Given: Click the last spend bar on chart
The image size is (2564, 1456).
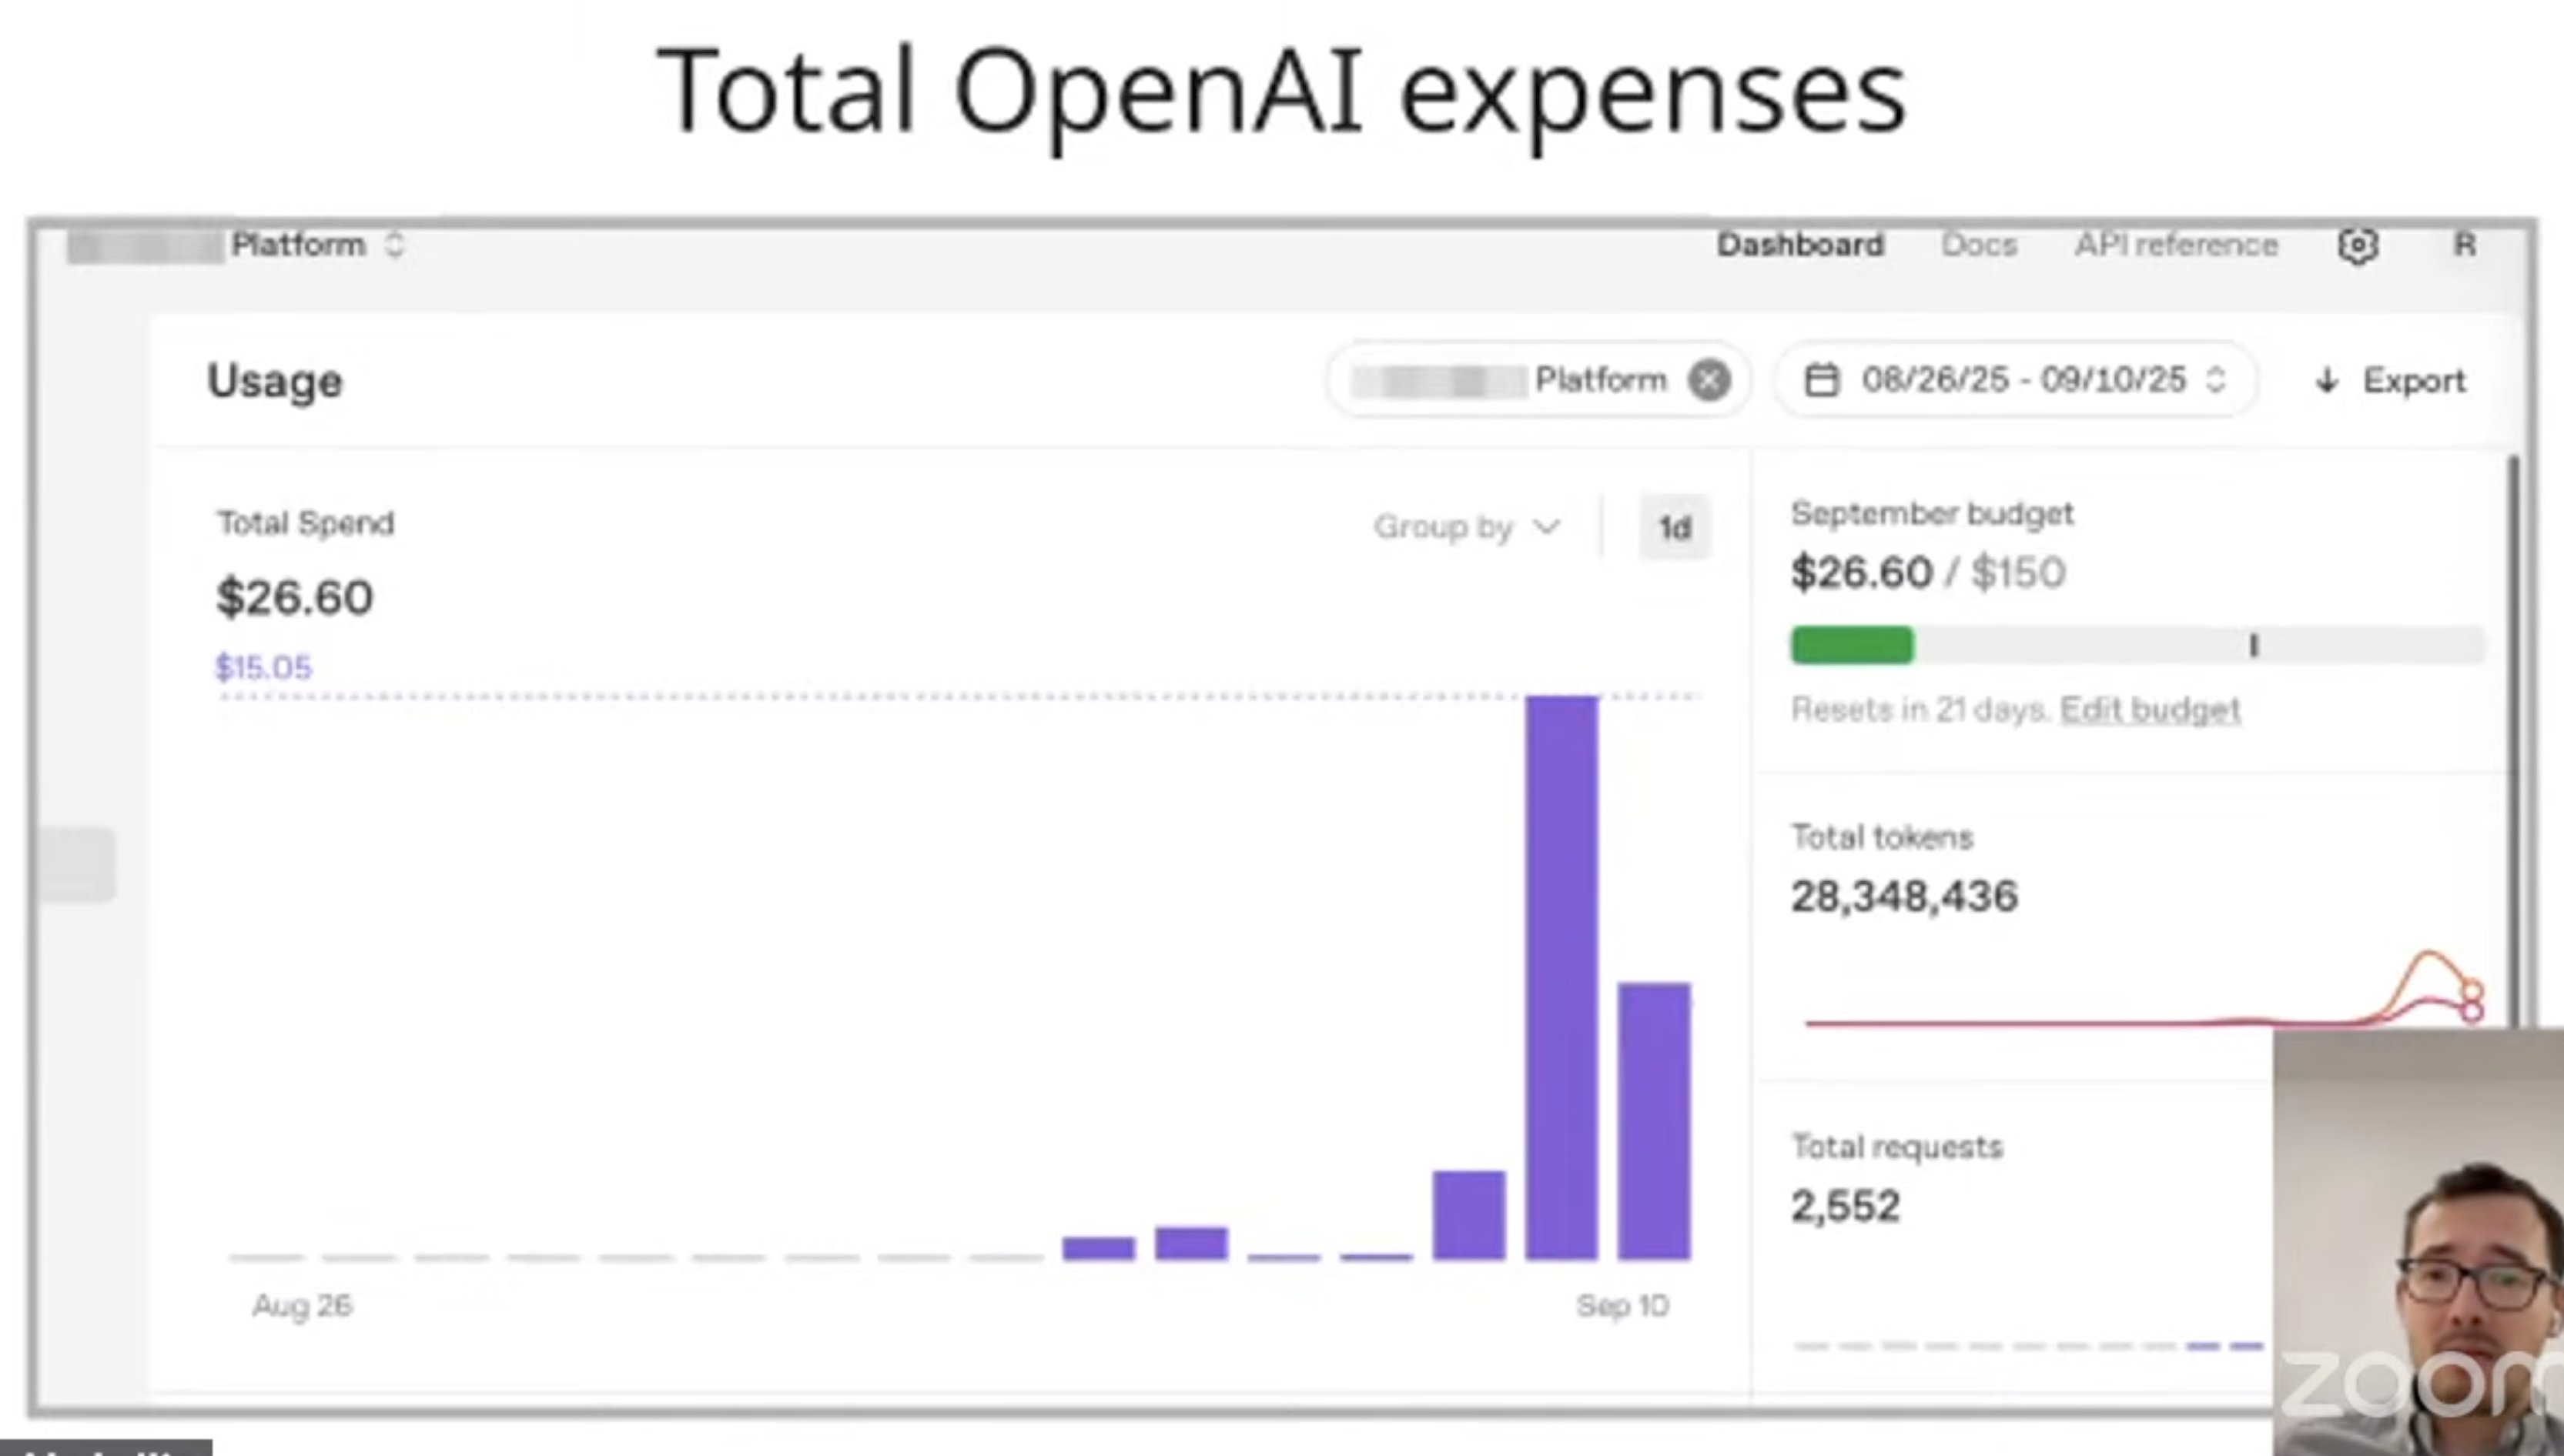Looking at the screenshot, I should 1654,1120.
